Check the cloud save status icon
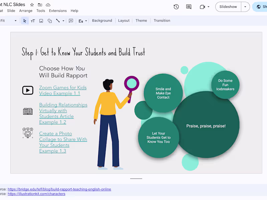This screenshot has height=200, width=267. [x=48, y=5]
